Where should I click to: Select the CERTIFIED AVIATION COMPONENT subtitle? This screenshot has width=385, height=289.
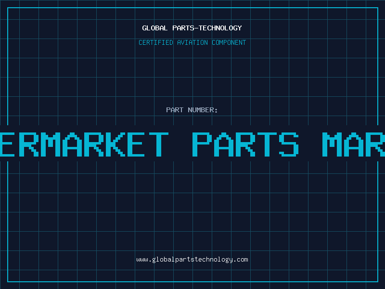click(x=192, y=42)
